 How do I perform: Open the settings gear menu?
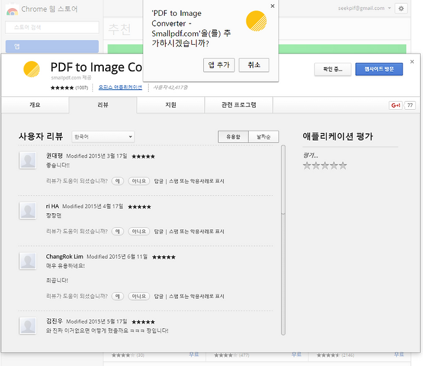click(x=401, y=9)
